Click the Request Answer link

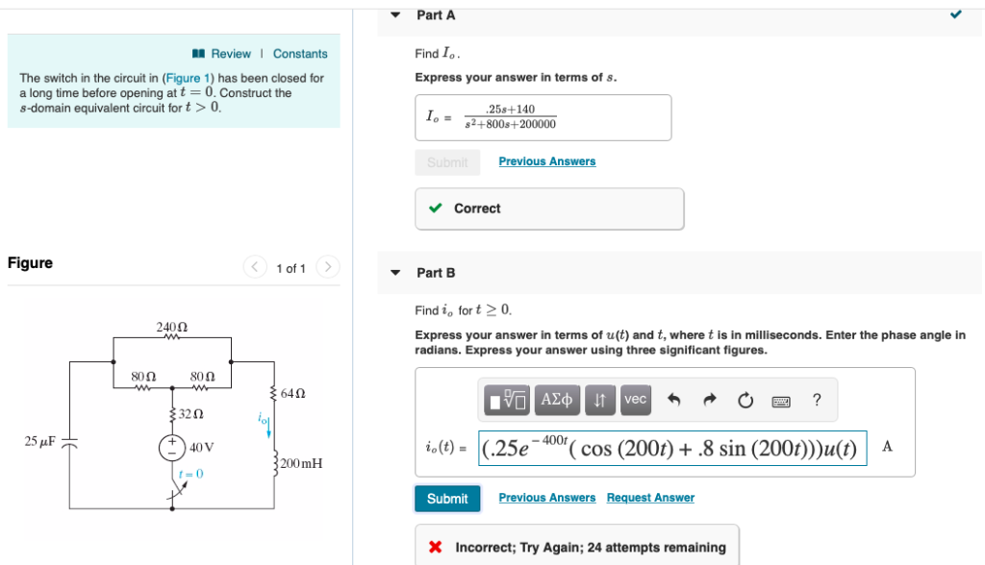(650, 497)
